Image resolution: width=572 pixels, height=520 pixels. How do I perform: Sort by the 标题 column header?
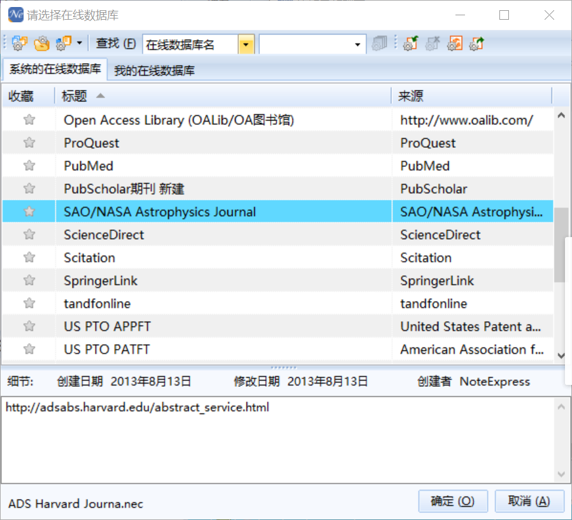(223, 96)
